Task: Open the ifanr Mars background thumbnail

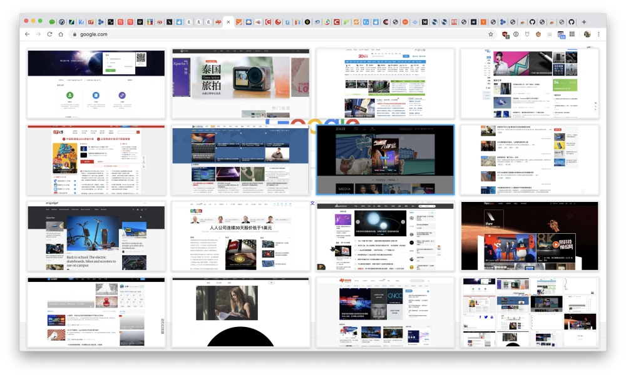Action: pyautogui.click(x=530, y=236)
